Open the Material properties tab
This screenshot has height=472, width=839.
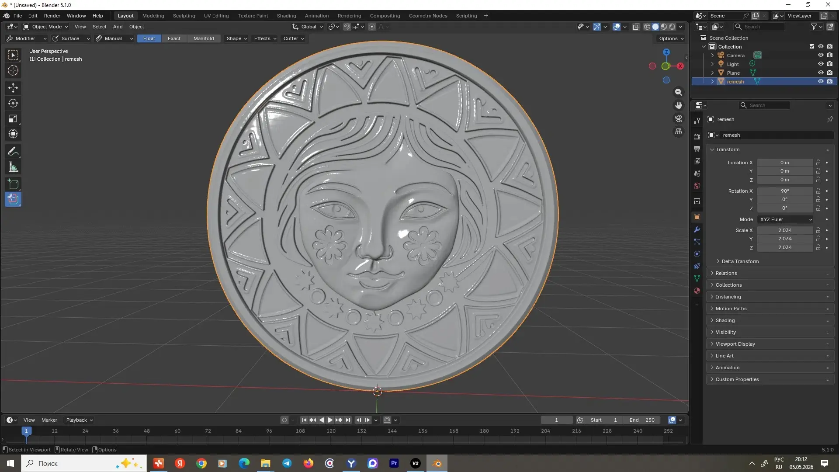[697, 291]
